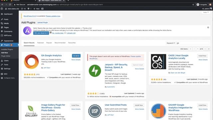The height and width of the screenshot is (120, 213).
Task: Install User Submitted Posts plugin
Action: (x=139, y=105)
